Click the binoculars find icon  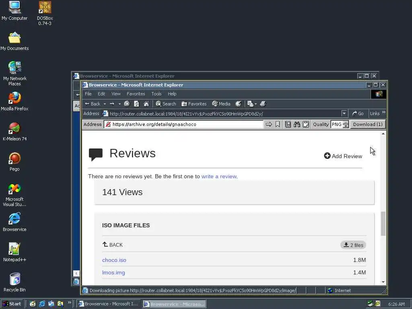pos(297,124)
